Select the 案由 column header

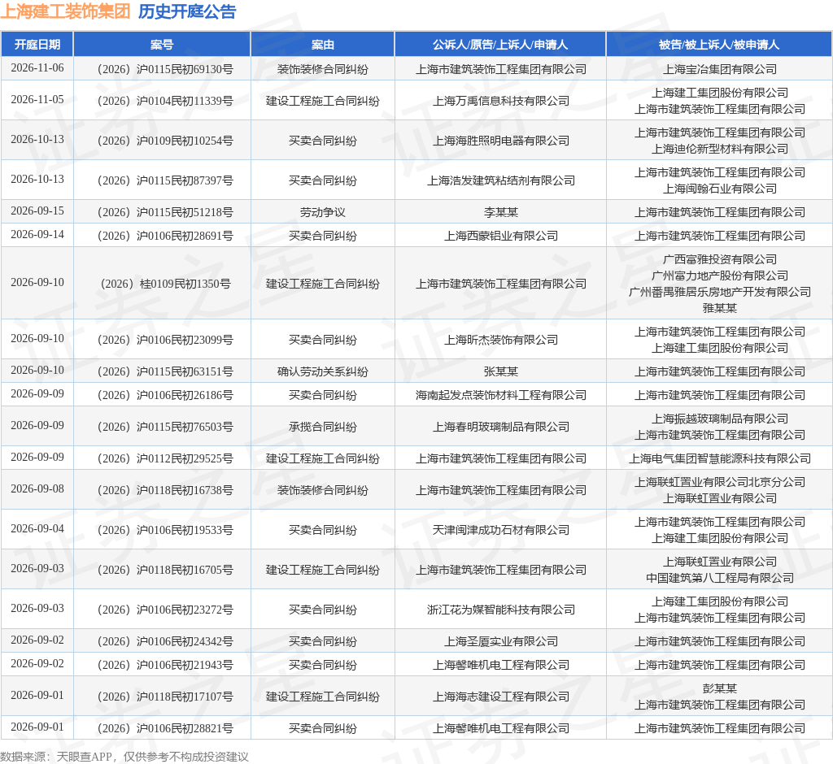click(x=322, y=45)
